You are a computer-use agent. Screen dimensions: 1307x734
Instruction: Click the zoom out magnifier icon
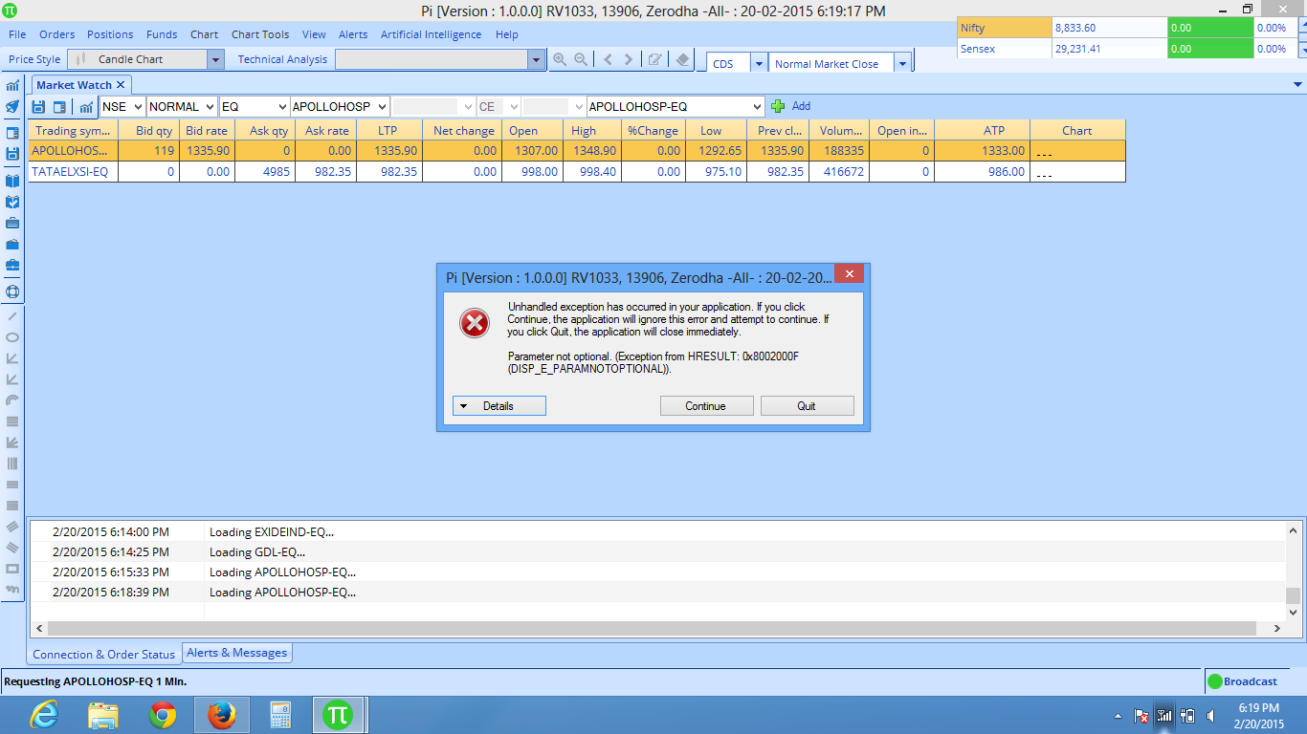click(581, 59)
